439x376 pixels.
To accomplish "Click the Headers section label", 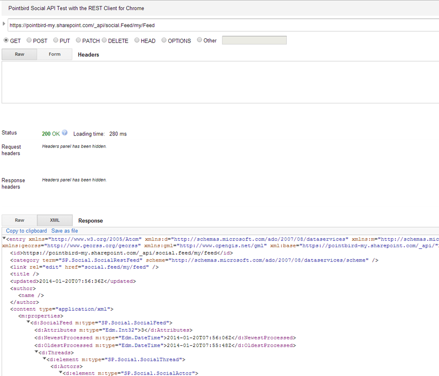I will (x=89, y=55).
